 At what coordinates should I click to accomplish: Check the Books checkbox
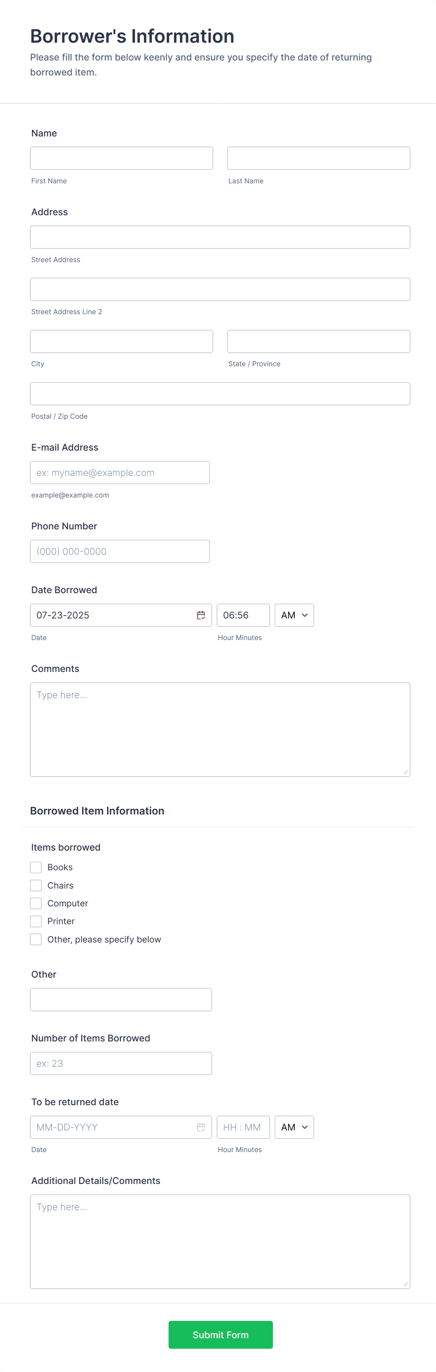tap(35, 867)
